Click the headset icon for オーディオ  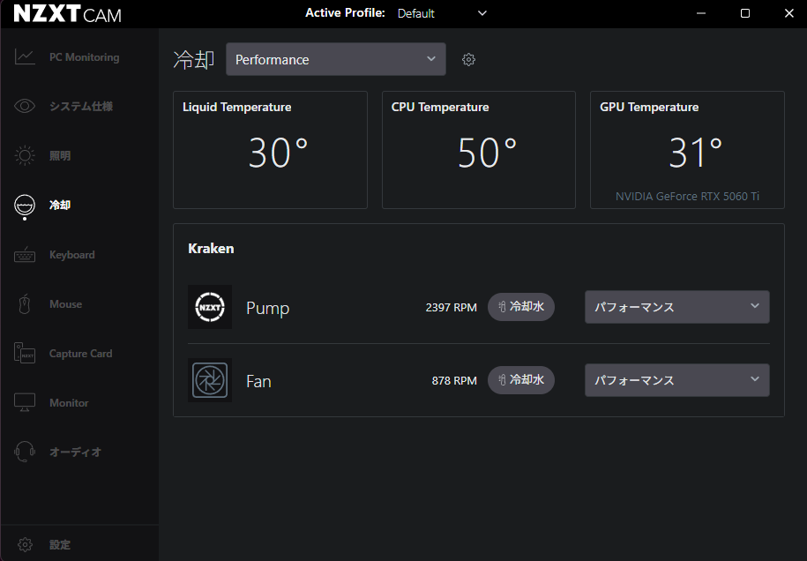point(25,452)
